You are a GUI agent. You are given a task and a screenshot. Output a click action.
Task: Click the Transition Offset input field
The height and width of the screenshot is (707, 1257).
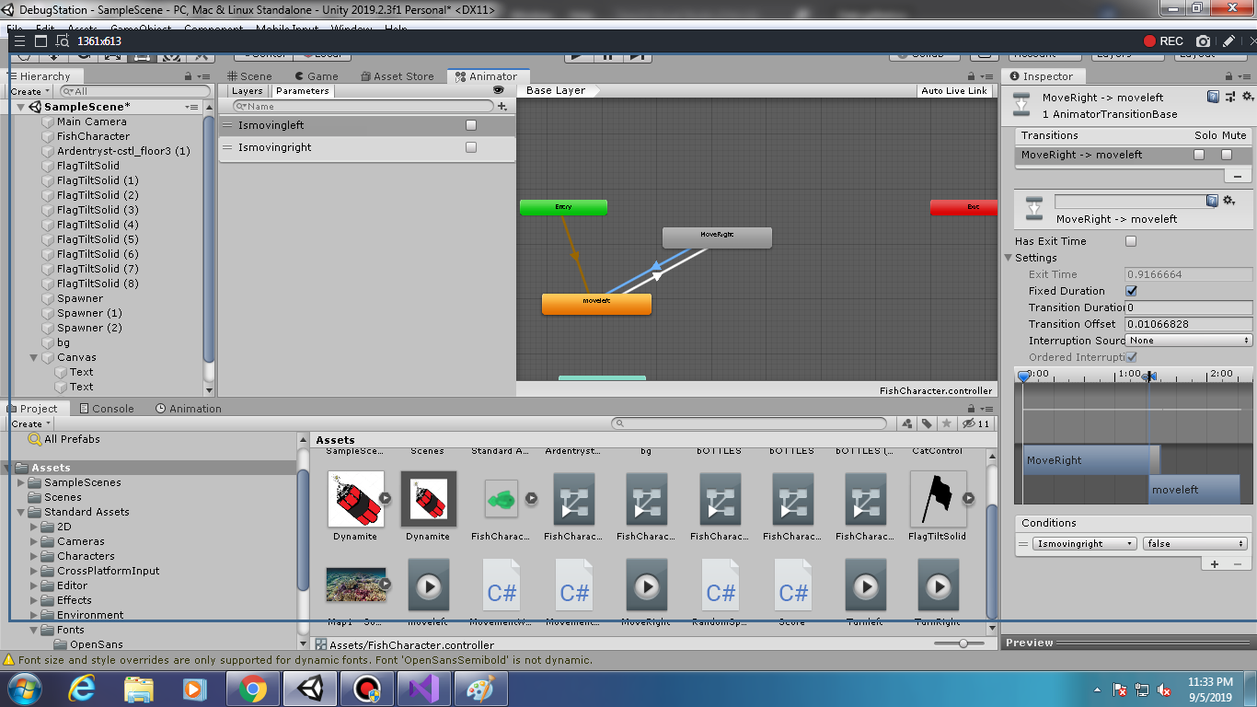coord(1189,324)
